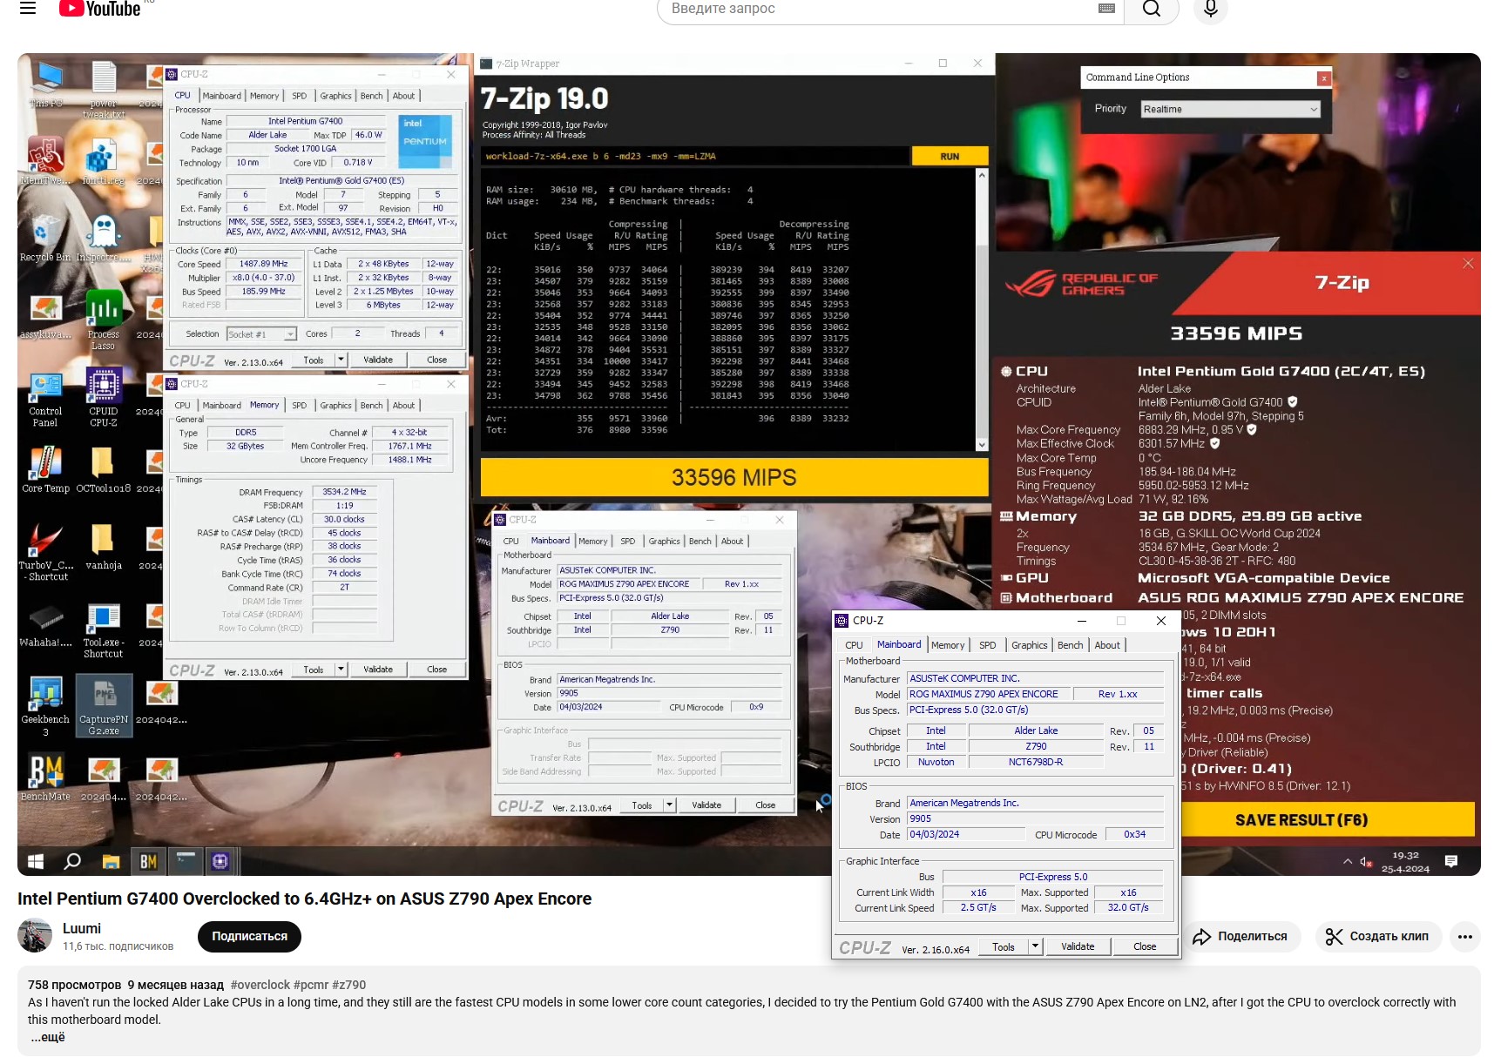Screen dimensions: 1494x1057
Task: Create a clip with Создать клип
Action: (1377, 937)
